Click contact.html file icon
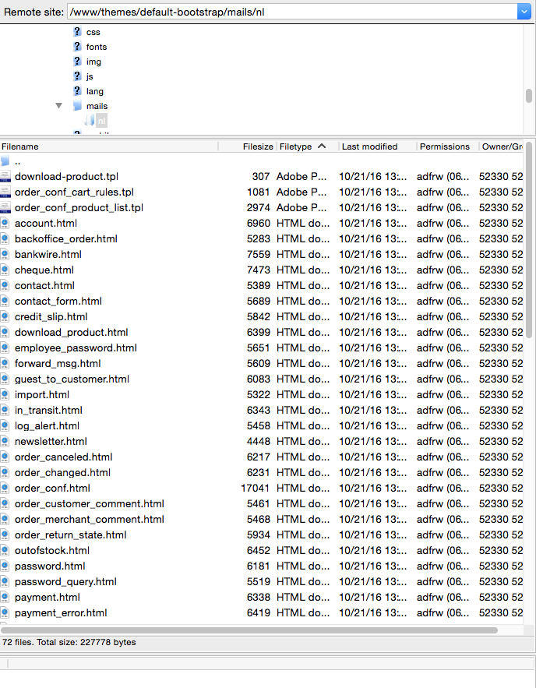Screen dimensions: 536x688 pos(5,286)
